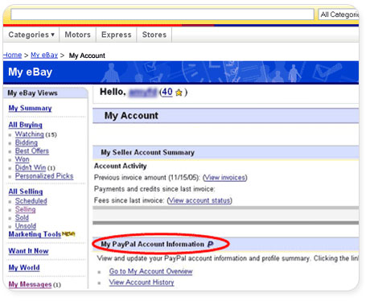
Task: Open the feedback score 40 link
Action: point(167,92)
